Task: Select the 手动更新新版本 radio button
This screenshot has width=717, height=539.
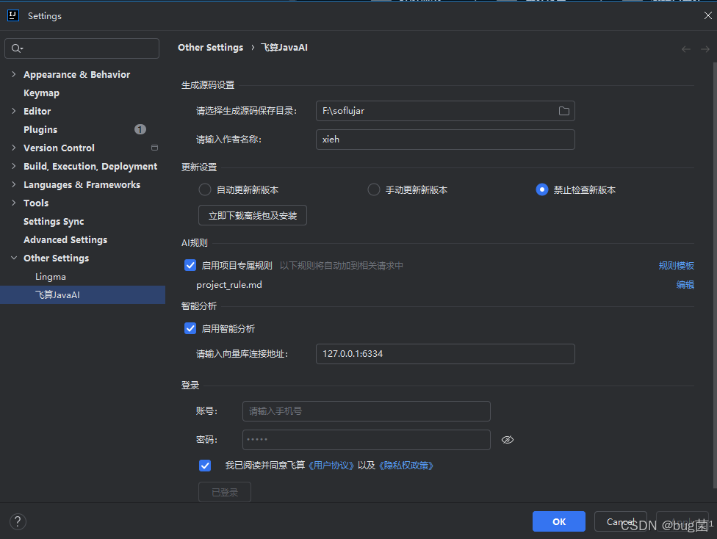Action: pyautogui.click(x=374, y=189)
